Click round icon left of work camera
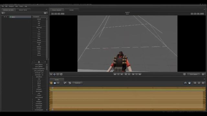The width and height of the screenshot is (207, 116). [184, 74]
